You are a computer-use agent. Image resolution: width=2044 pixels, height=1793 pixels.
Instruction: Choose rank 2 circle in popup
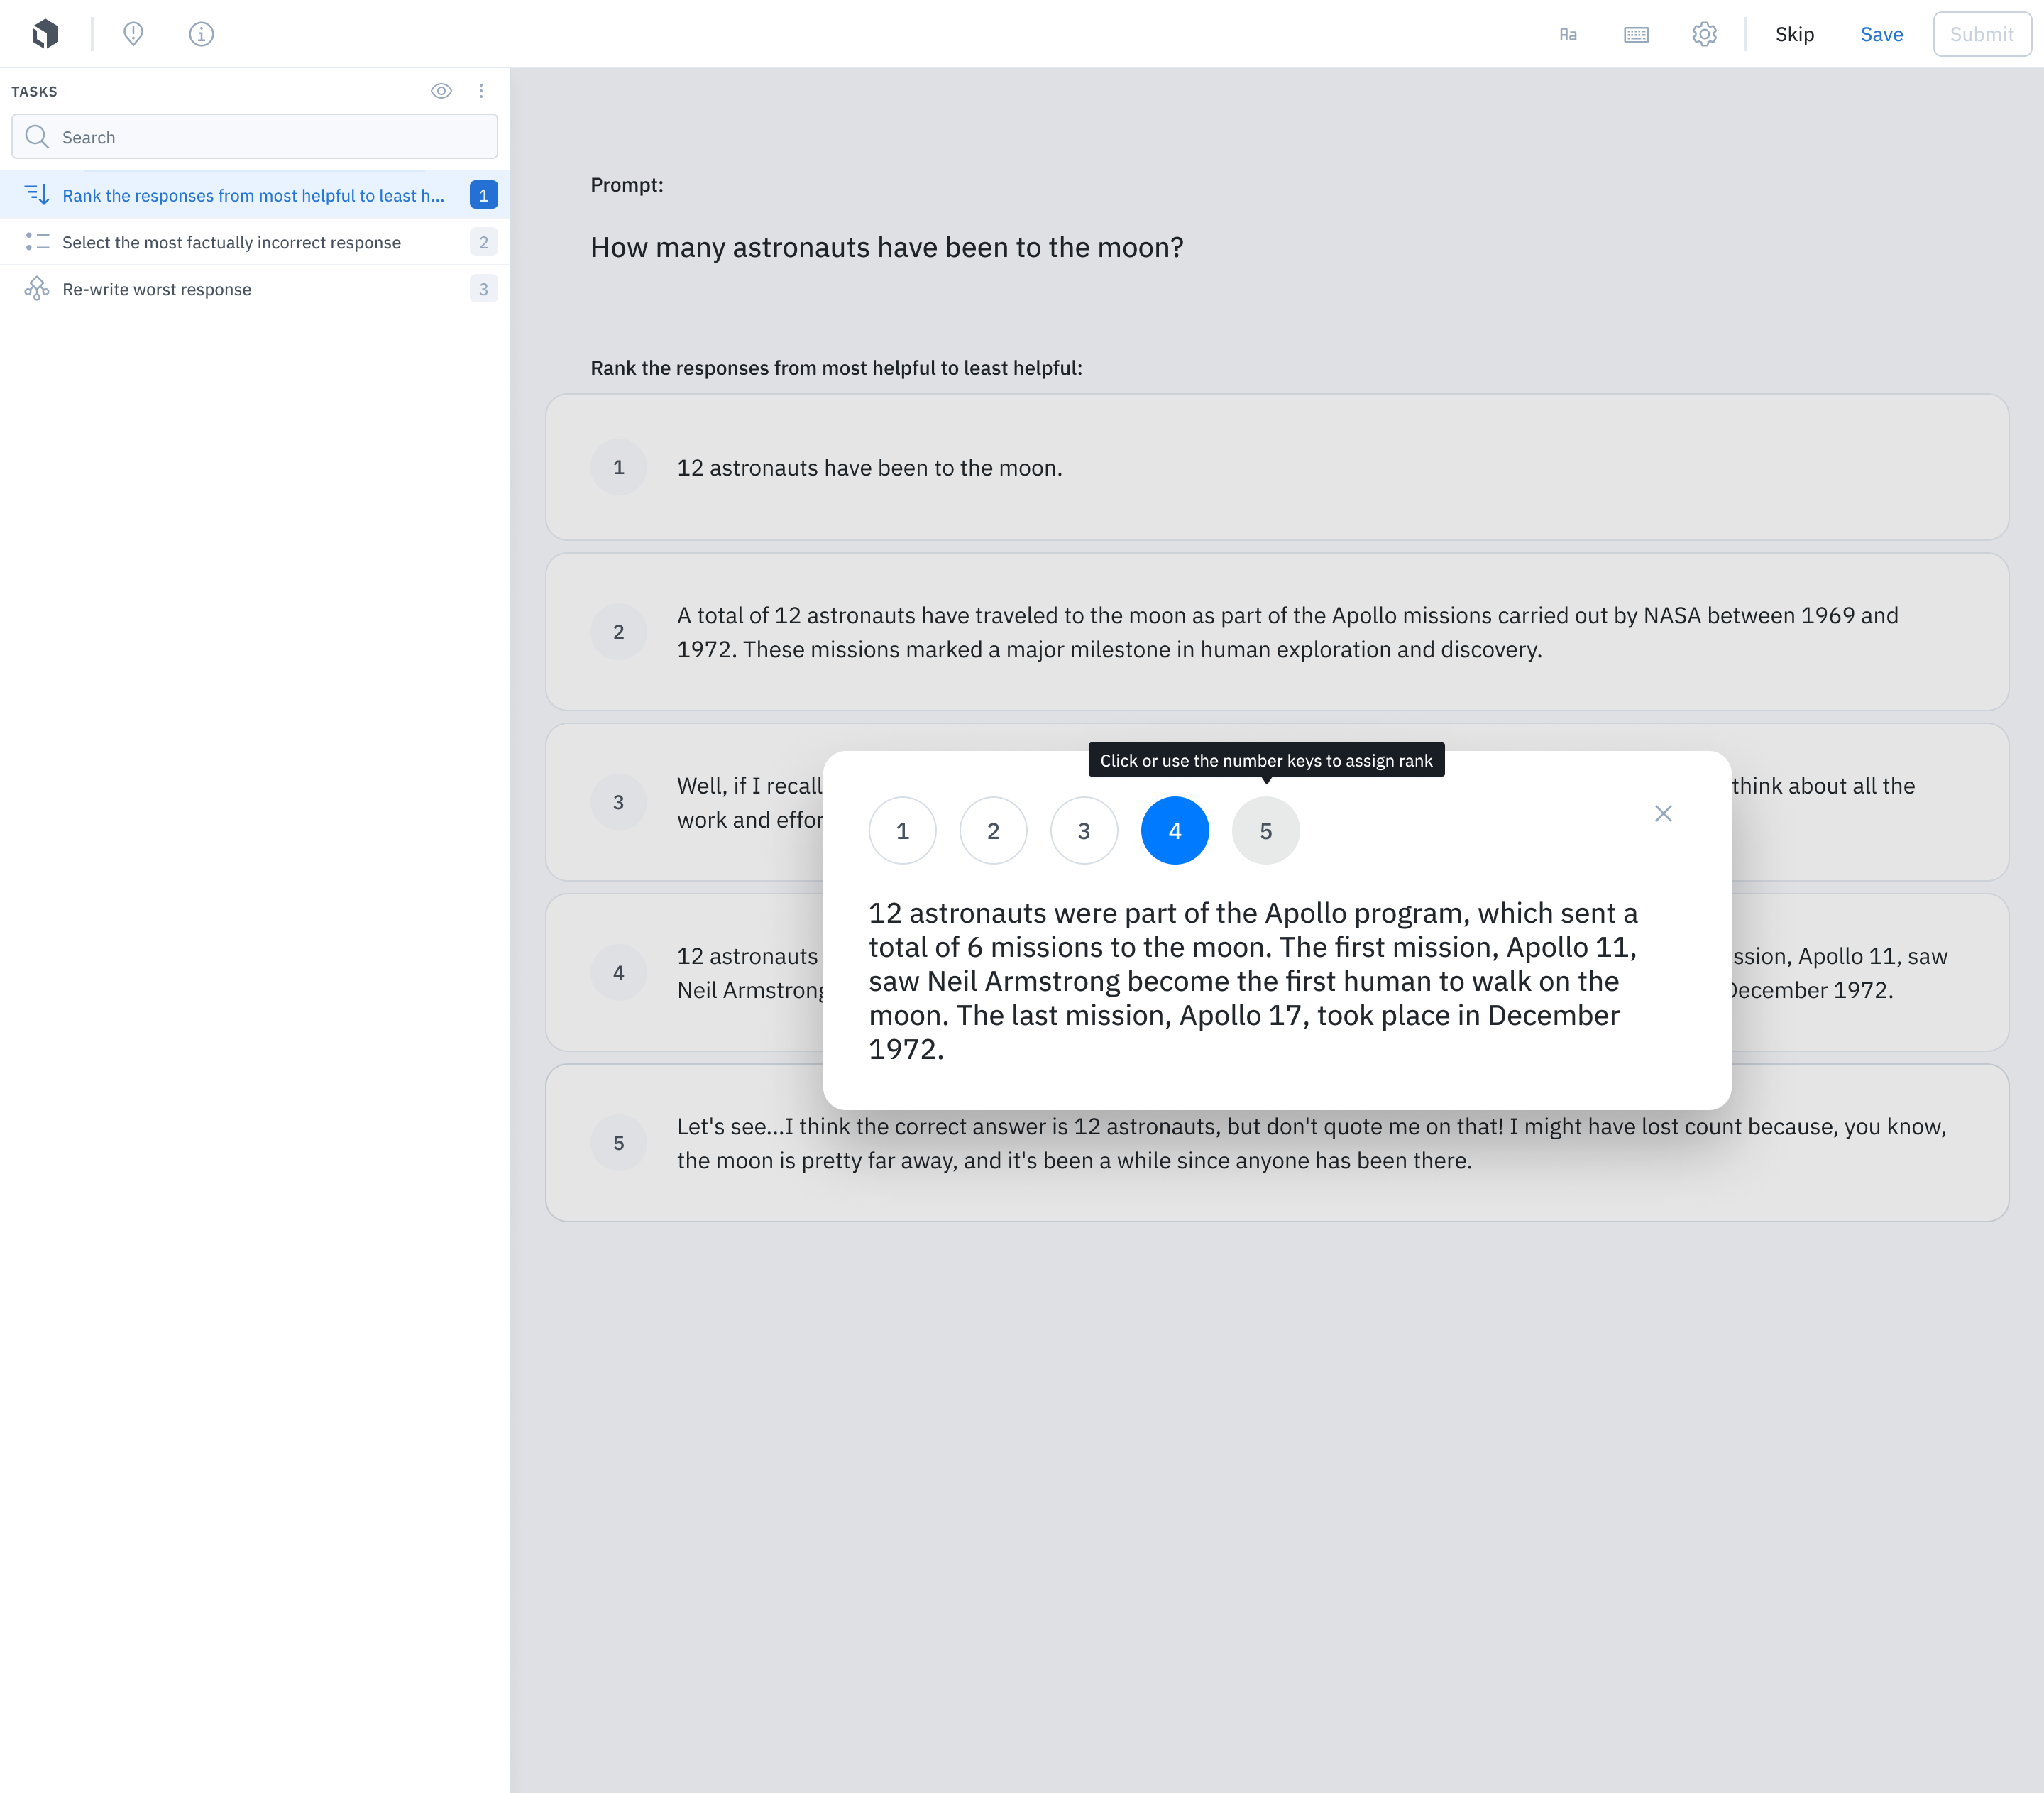[993, 831]
